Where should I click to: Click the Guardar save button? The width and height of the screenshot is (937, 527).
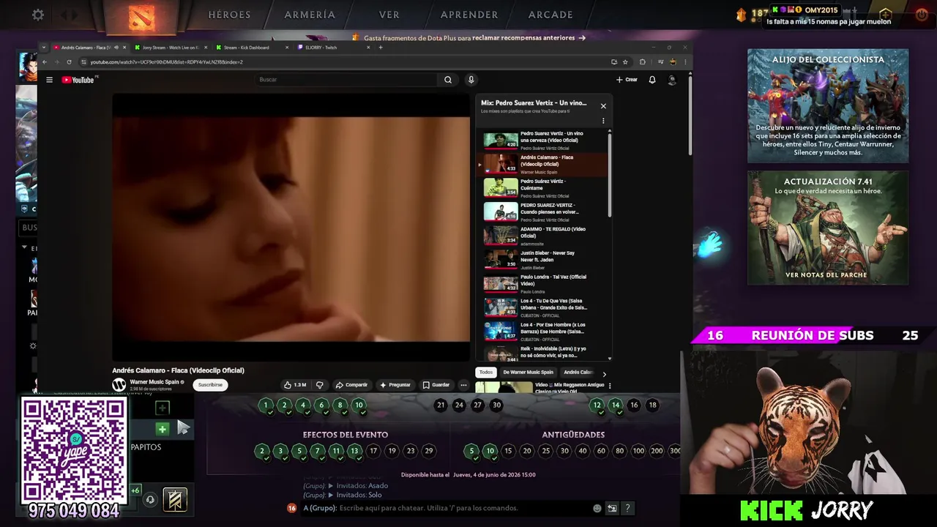[436, 384]
